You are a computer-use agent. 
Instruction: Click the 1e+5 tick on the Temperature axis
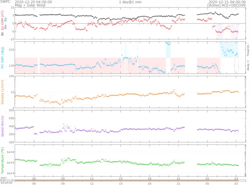(x=11, y=162)
